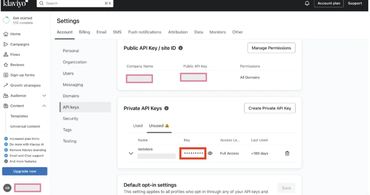Click the notification bell icon
The image size is (370, 195).
pos(307,3)
